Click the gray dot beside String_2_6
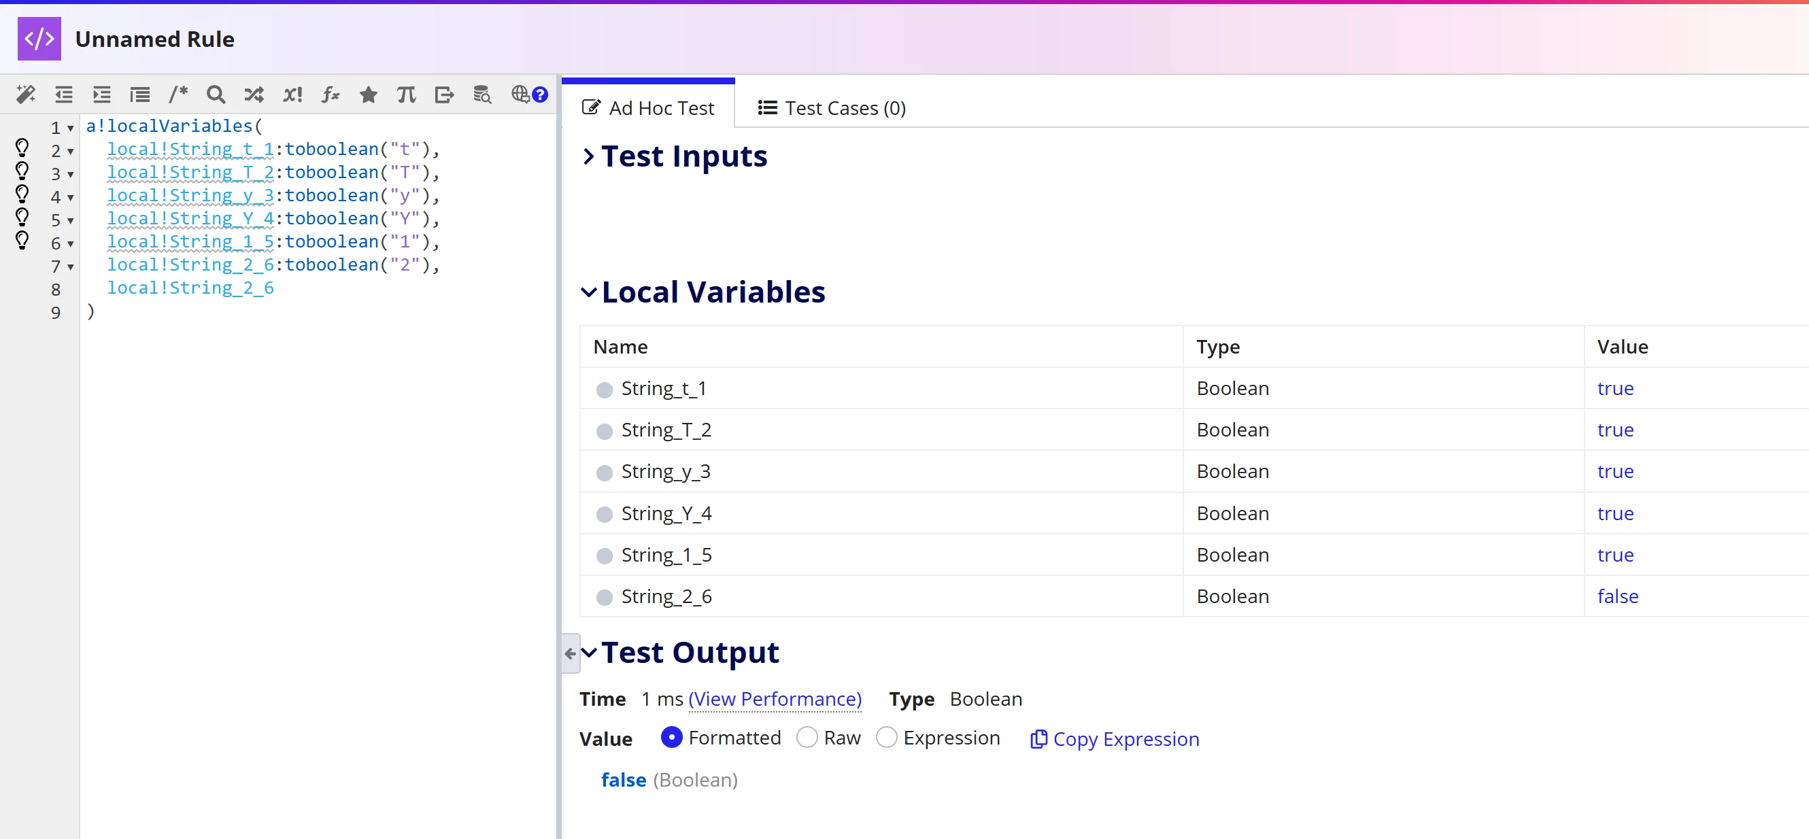1809x839 pixels. point(604,598)
